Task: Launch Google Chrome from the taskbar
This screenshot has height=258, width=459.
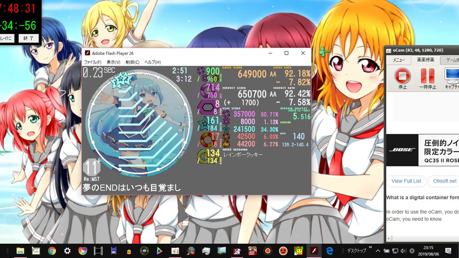Action: point(52,251)
